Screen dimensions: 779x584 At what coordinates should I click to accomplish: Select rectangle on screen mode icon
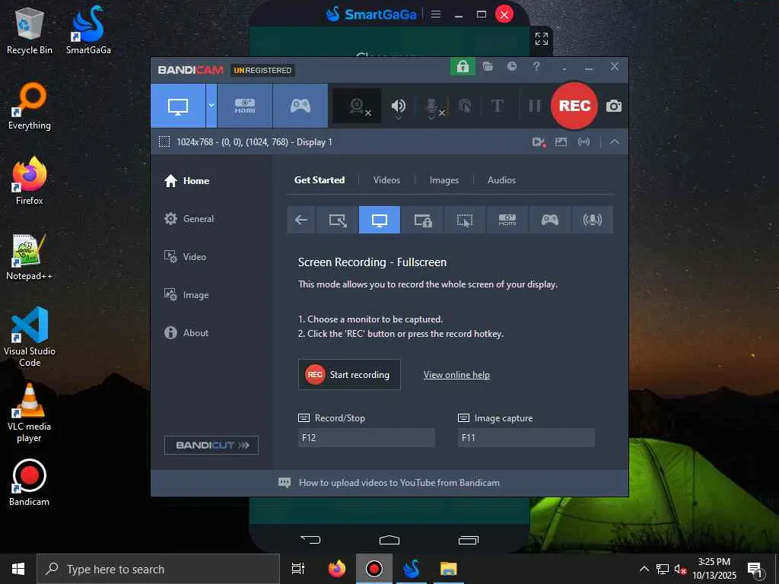click(x=337, y=220)
